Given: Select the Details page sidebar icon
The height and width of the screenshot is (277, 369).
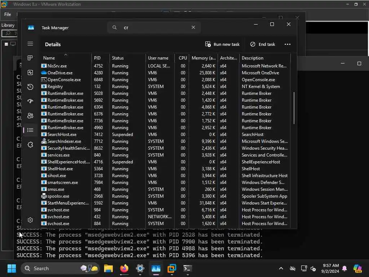Looking at the screenshot, I should tap(30, 130).
